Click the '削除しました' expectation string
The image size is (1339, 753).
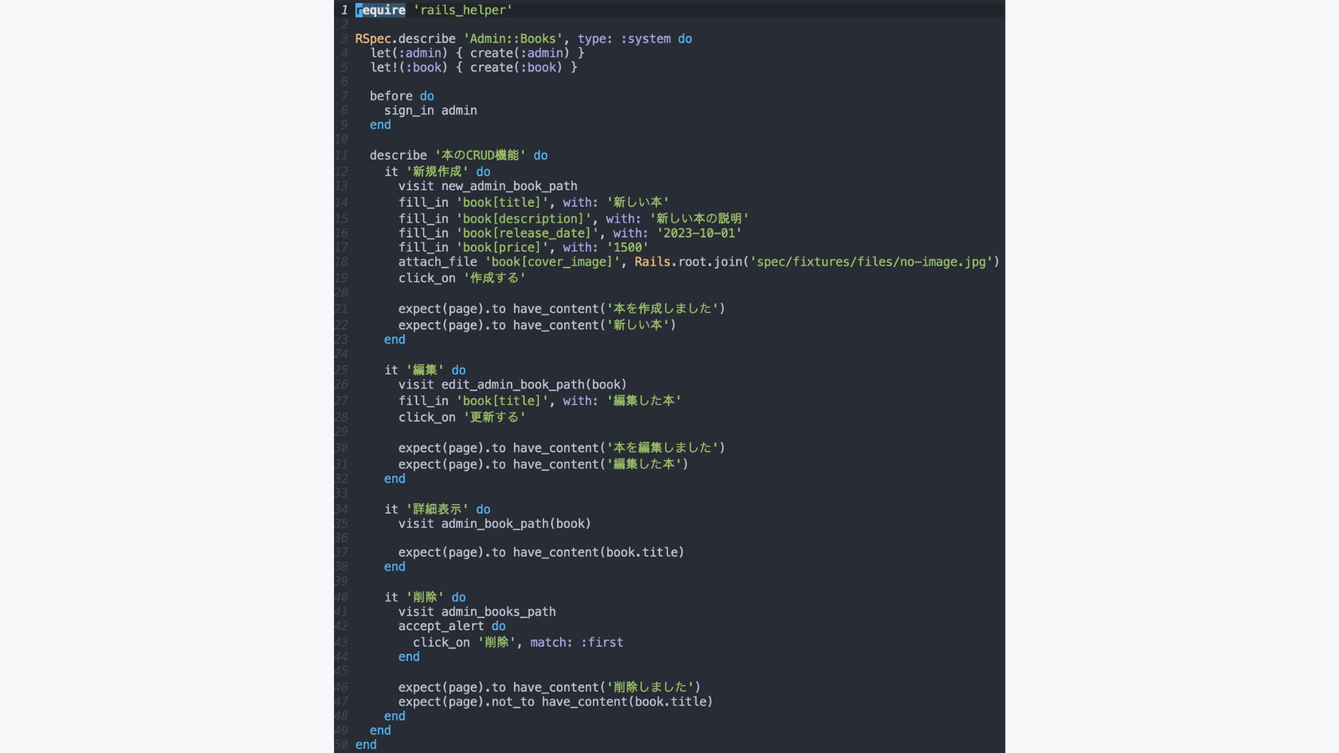click(650, 687)
